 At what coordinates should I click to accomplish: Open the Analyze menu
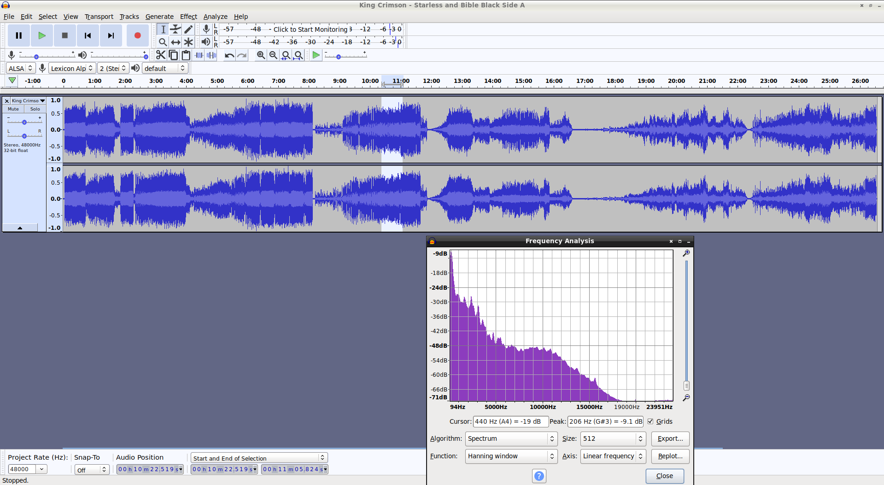coord(216,17)
